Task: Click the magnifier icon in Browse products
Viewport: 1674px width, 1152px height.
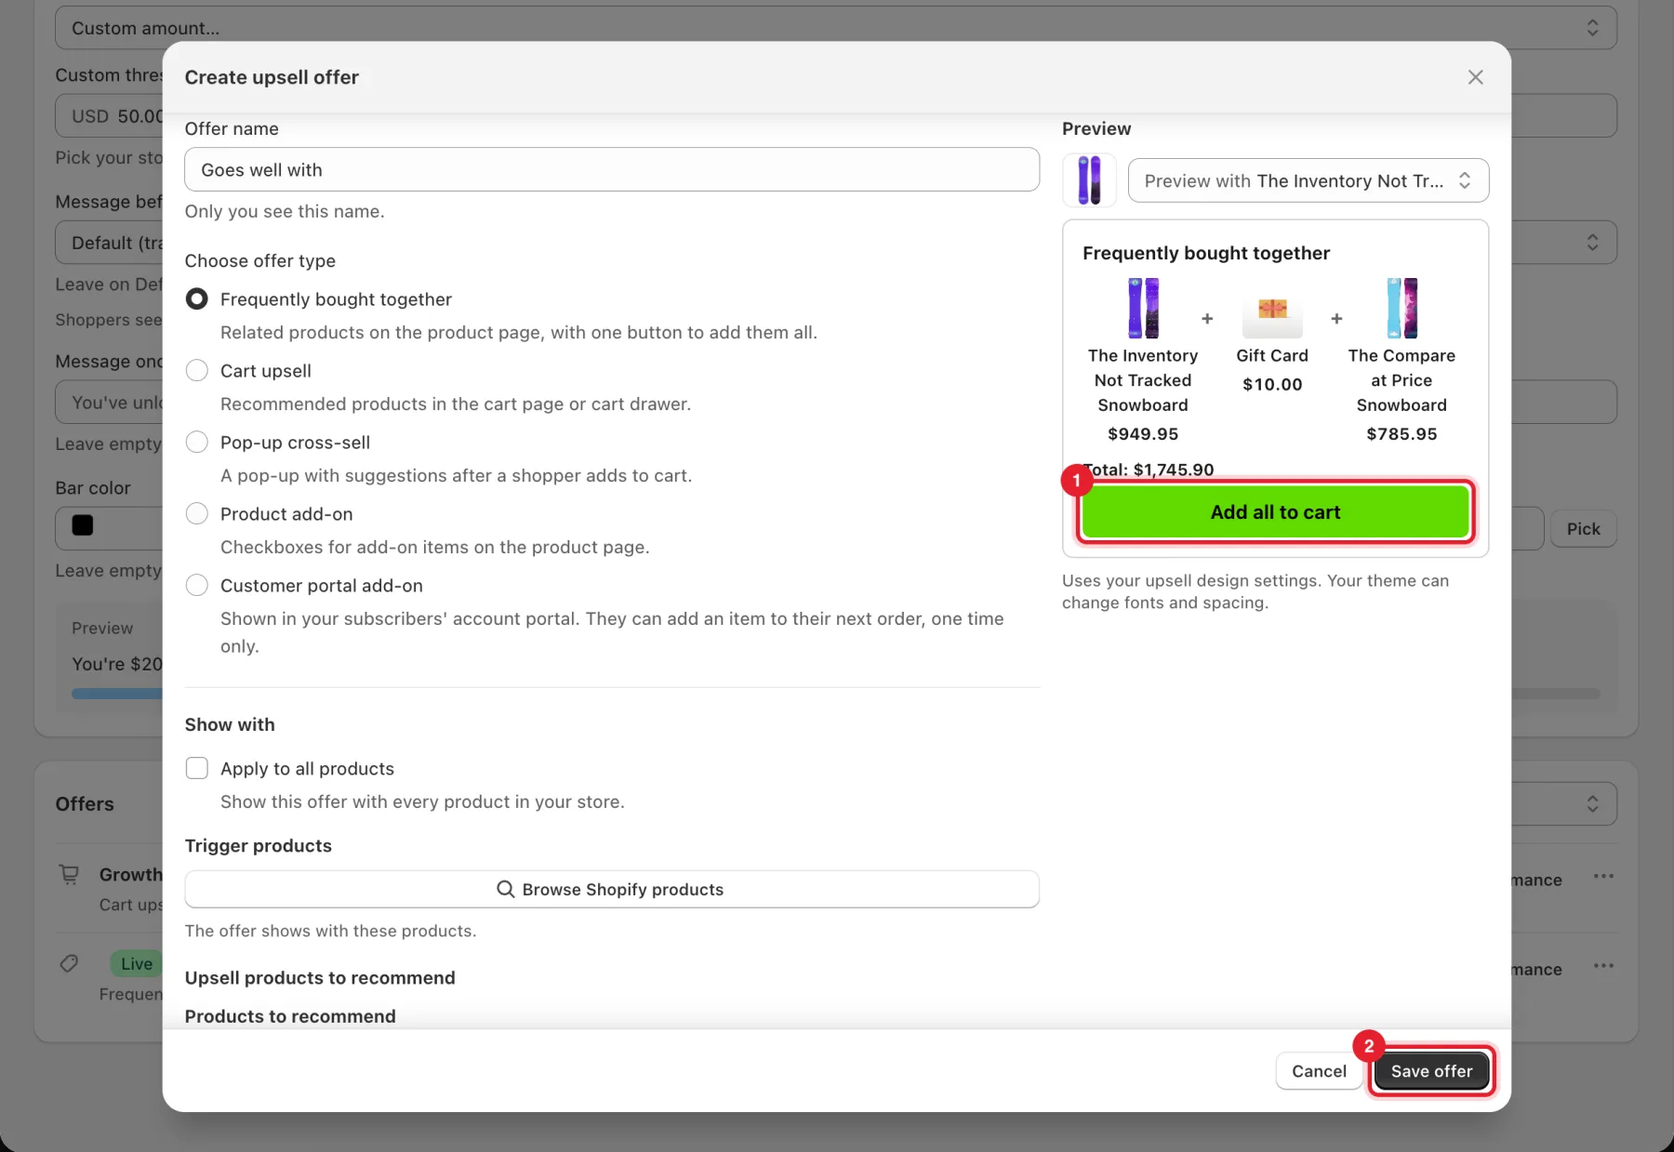Action: click(506, 889)
